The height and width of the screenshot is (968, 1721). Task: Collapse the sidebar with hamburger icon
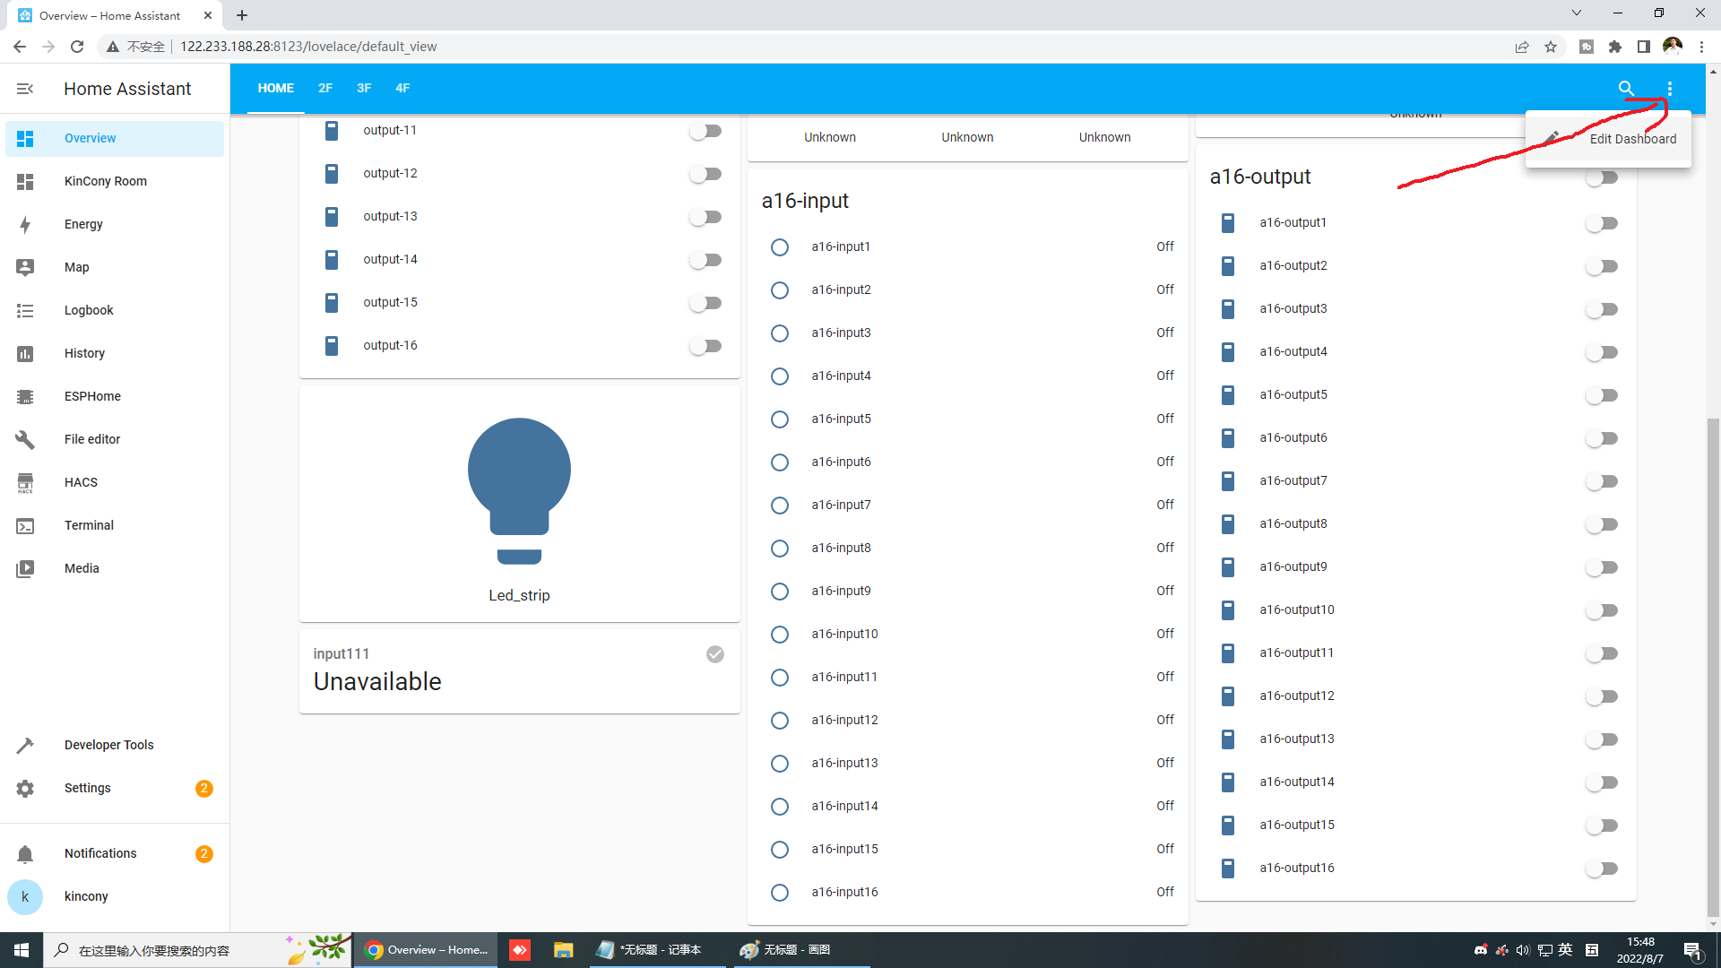(25, 89)
